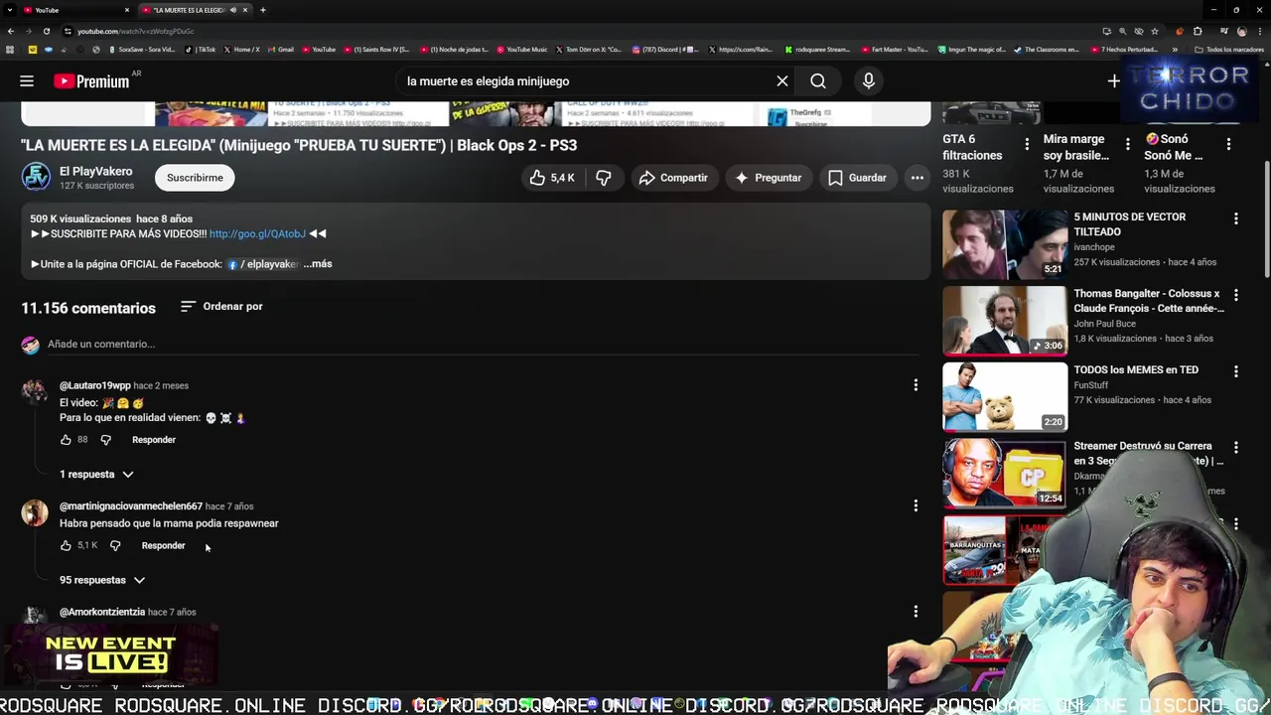Open options for Amorkontzientzia's comment
The width and height of the screenshot is (1271, 715).
[x=916, y=612]
